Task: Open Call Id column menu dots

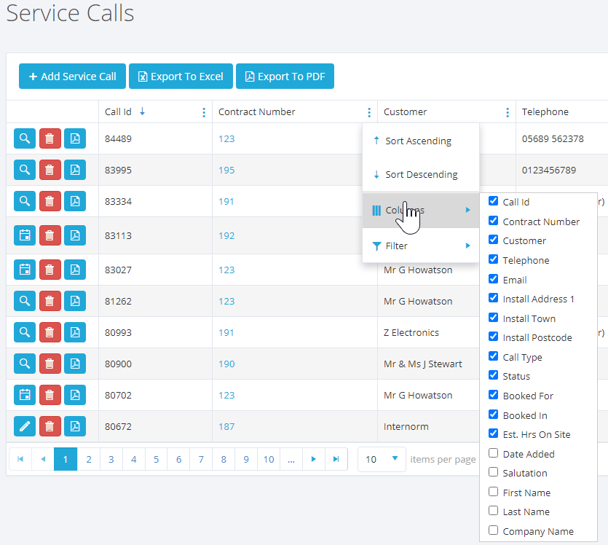Action: [x=203, y=112]
